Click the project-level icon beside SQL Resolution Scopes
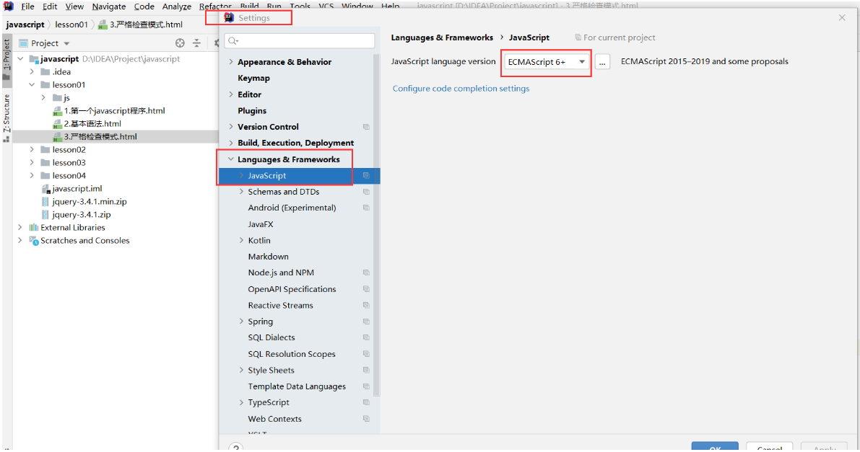This screenshot has width=860, height=452. pyautogui.click(x=366, y=354)
